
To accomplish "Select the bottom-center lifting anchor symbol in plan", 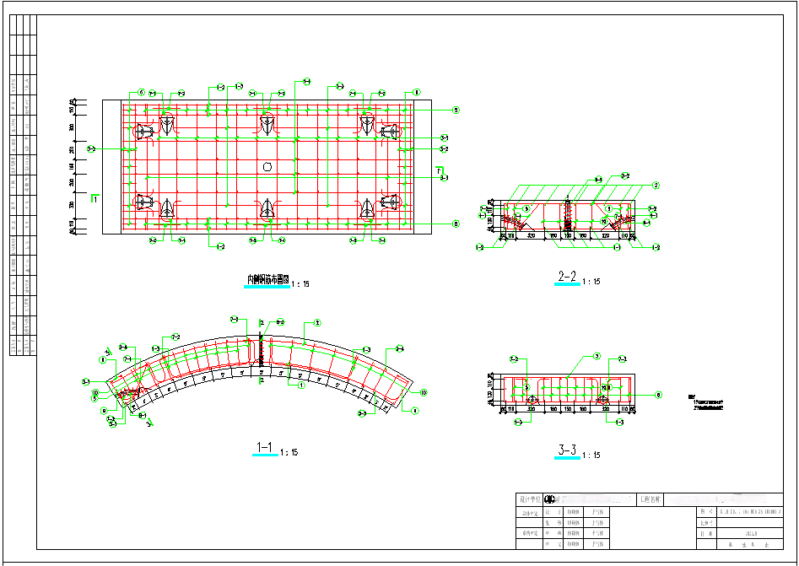I will pyautogui.click(x=267, y=208).
